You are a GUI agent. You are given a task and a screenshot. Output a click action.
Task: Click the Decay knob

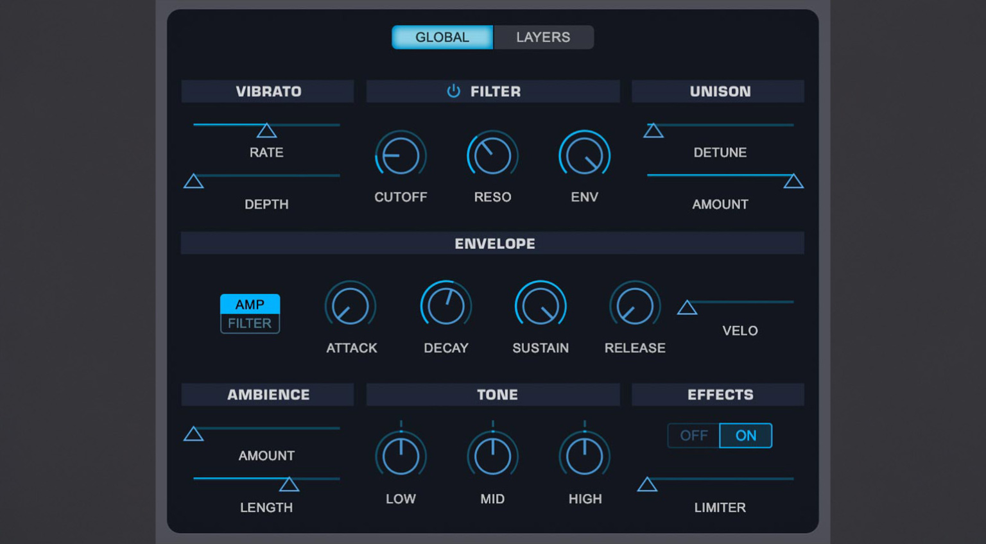tap(445, 304)
